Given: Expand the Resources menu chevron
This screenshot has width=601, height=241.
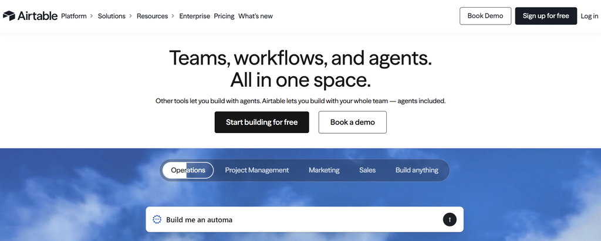Looking at the screenshot, I should tap(173, 16).
